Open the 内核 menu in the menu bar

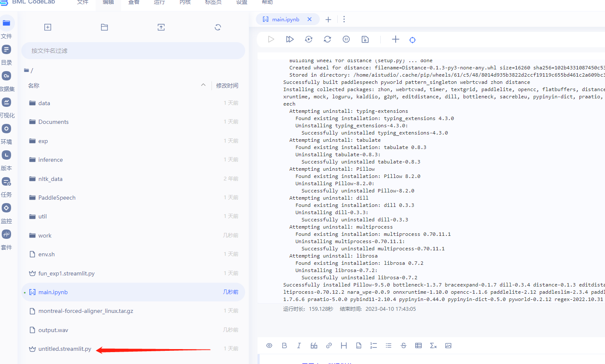[x=185, y=2]
